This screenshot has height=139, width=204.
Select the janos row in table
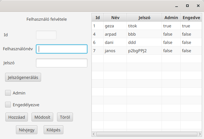click(147, 51)
